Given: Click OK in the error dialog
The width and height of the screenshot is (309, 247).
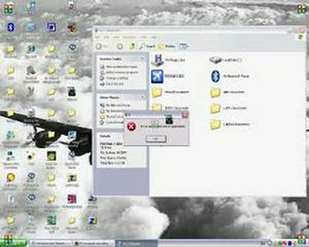Looking at the screenshot, I should pyautogui.click(x=156, y=139).
